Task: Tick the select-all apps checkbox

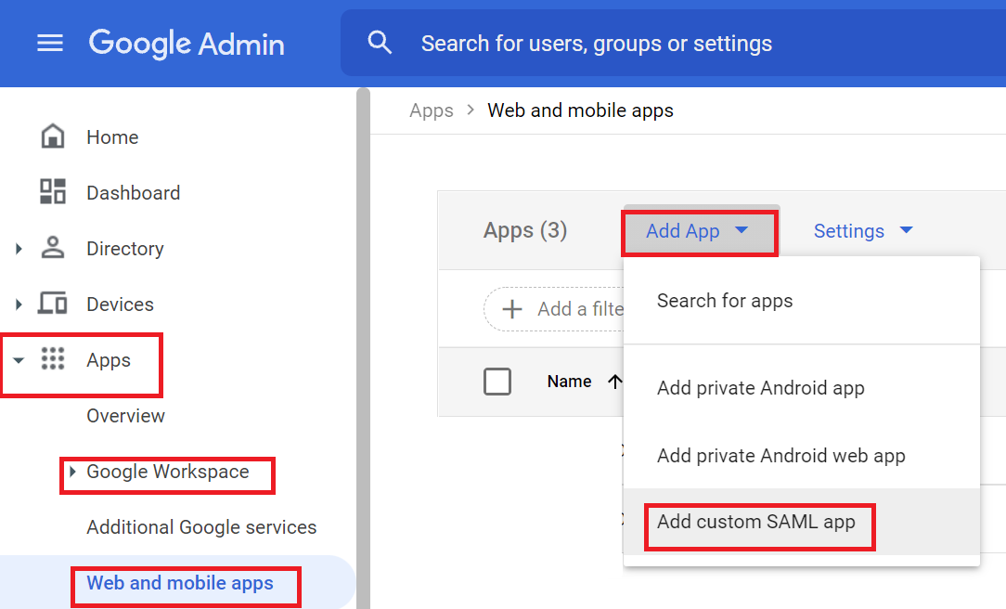Action: point(497,382)
